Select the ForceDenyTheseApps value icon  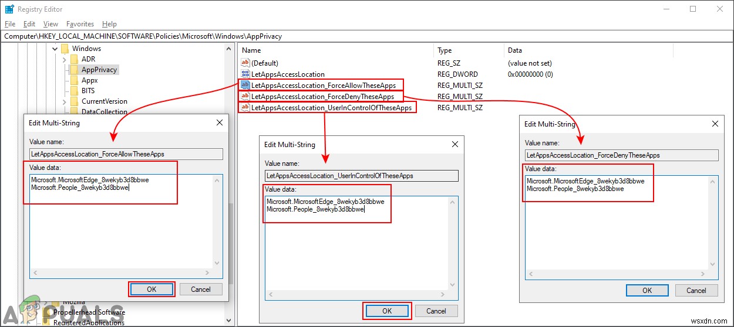pyautogui.click(x=245, y=96)
